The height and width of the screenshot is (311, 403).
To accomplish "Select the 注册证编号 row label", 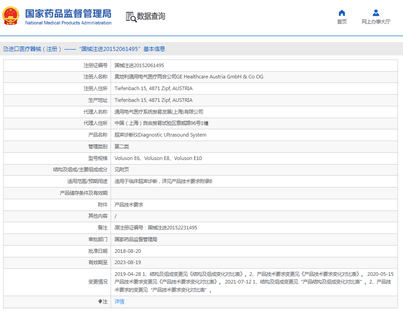I will point(95,65).
